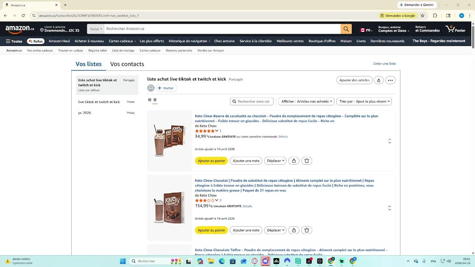Bookmark page with star icon
The width and height of the screenshot is (475, 267).
(422, 16)
